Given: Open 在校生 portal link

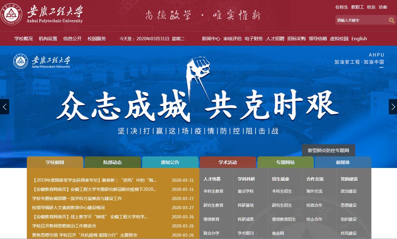Looking at the screenshot, I should pos(342,7).
